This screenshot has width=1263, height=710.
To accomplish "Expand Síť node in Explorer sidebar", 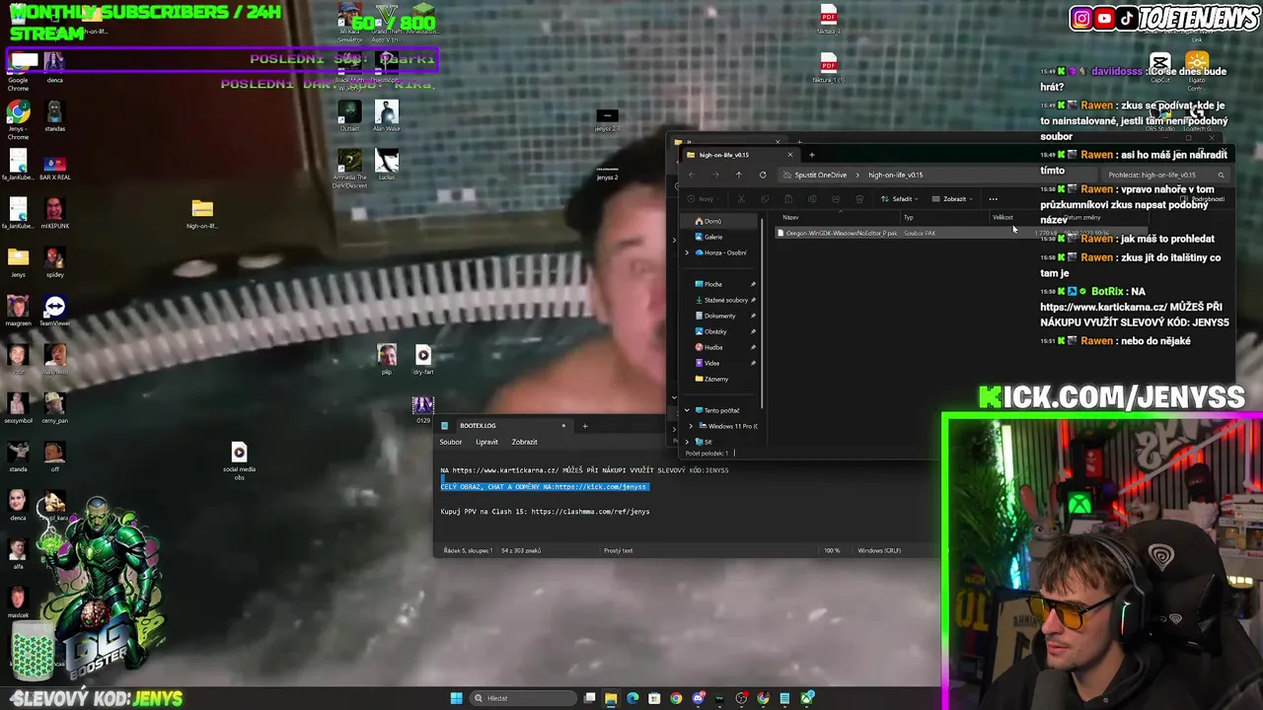I will pyautogui.click(x=688, y=441).
